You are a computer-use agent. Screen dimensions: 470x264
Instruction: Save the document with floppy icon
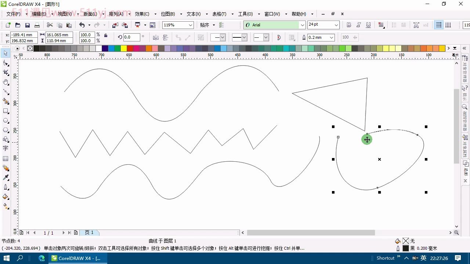(x=27, y=25)
